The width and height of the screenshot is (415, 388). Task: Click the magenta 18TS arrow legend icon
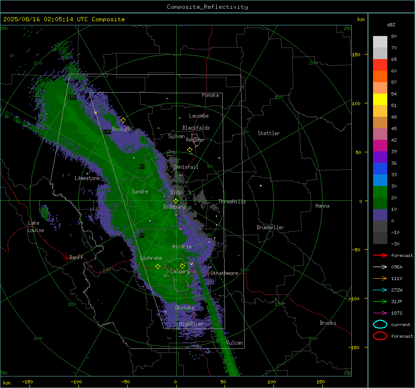point(380,313)
